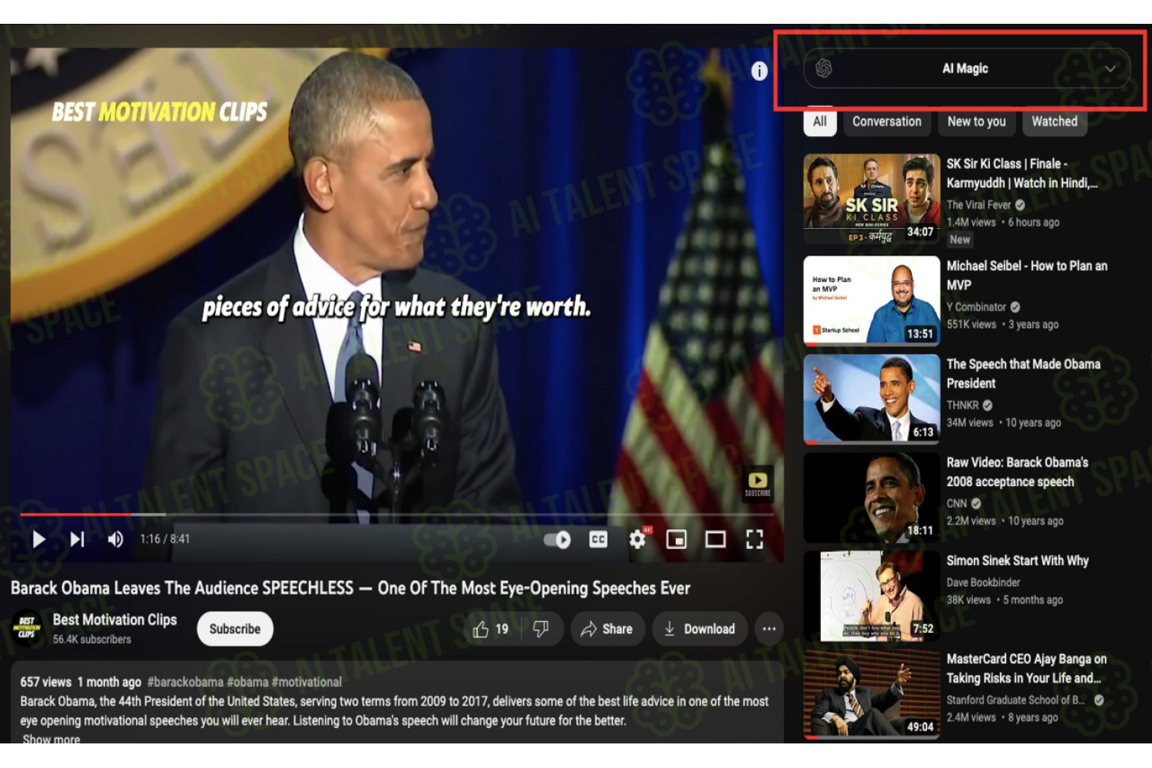Subscribe to Best Motivation Clips channel
The width and height of the screenshot is (1152, 768).
click(235, 629)
